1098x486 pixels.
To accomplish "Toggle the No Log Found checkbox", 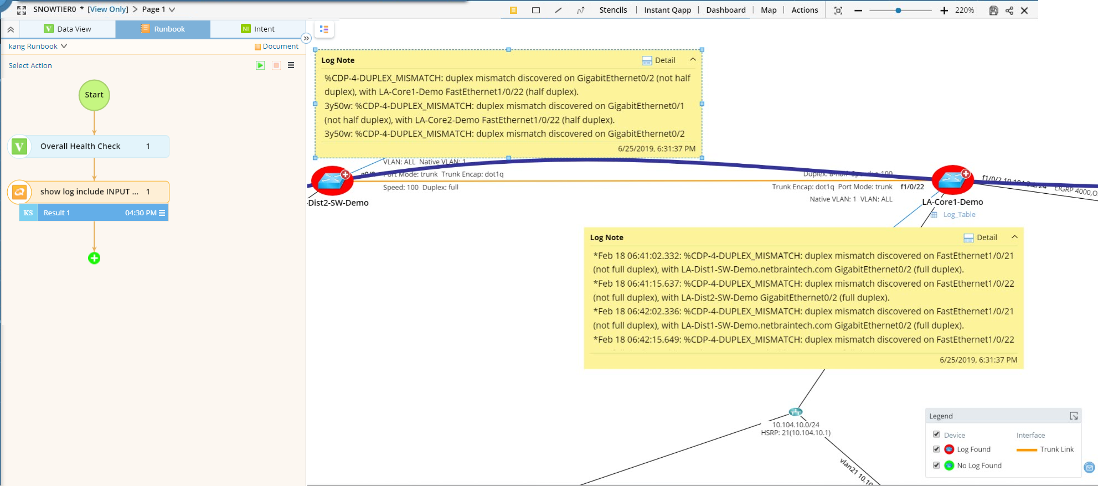I will tap(936, 465).
